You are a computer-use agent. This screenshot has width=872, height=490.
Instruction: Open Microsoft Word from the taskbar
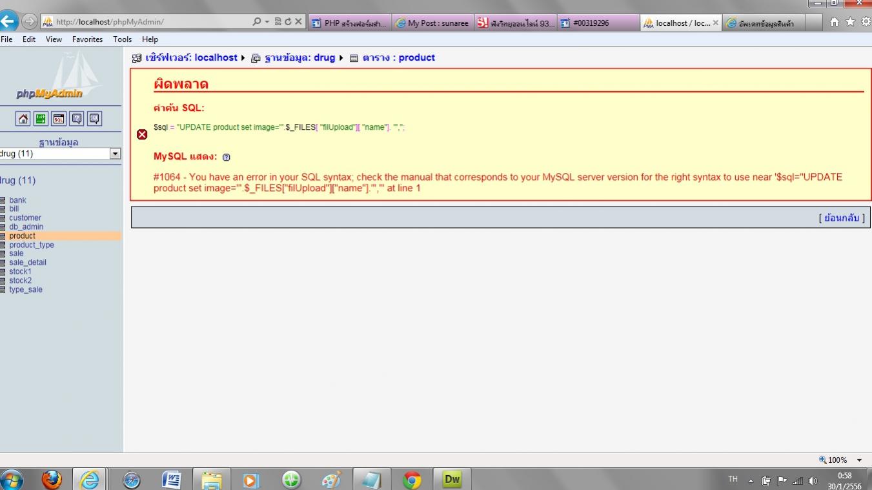pyautogui.click(x=171, y=480)
